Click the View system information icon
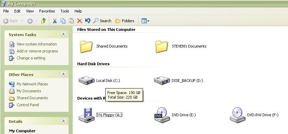The image size is (288, 134). click(x=12, y=44)
